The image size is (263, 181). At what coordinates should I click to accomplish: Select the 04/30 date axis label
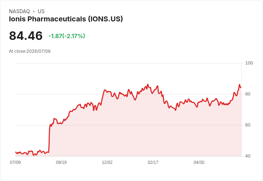(199, 162)
